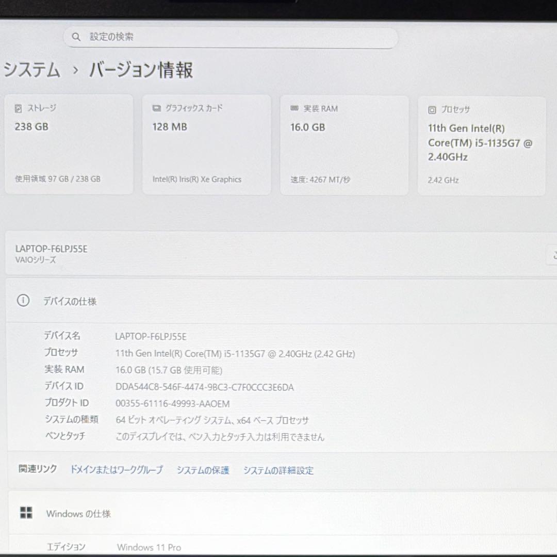Click the breadcrumb chevron separator
The image size is (557, 557).
75,70
